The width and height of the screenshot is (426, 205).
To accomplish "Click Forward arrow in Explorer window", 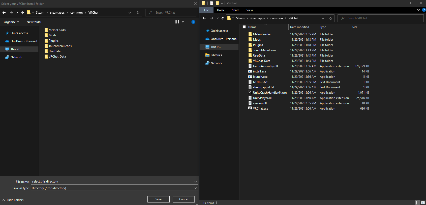I will click(212, 18).
